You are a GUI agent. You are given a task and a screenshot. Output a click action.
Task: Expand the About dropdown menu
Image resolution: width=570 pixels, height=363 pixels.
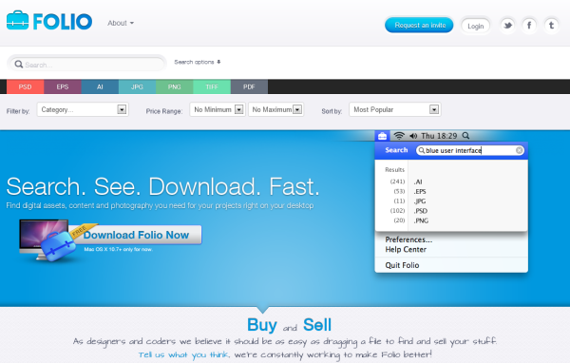(121, 23)
